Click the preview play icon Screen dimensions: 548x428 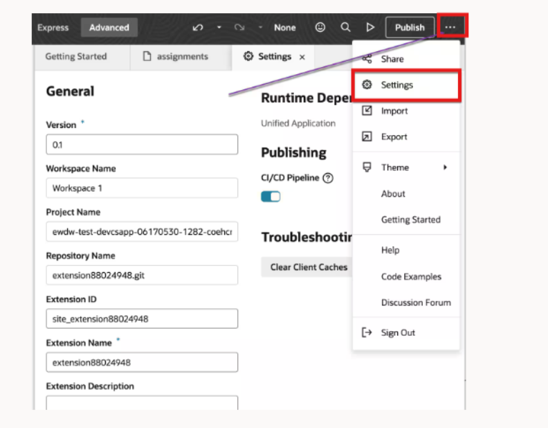(370, 27)
